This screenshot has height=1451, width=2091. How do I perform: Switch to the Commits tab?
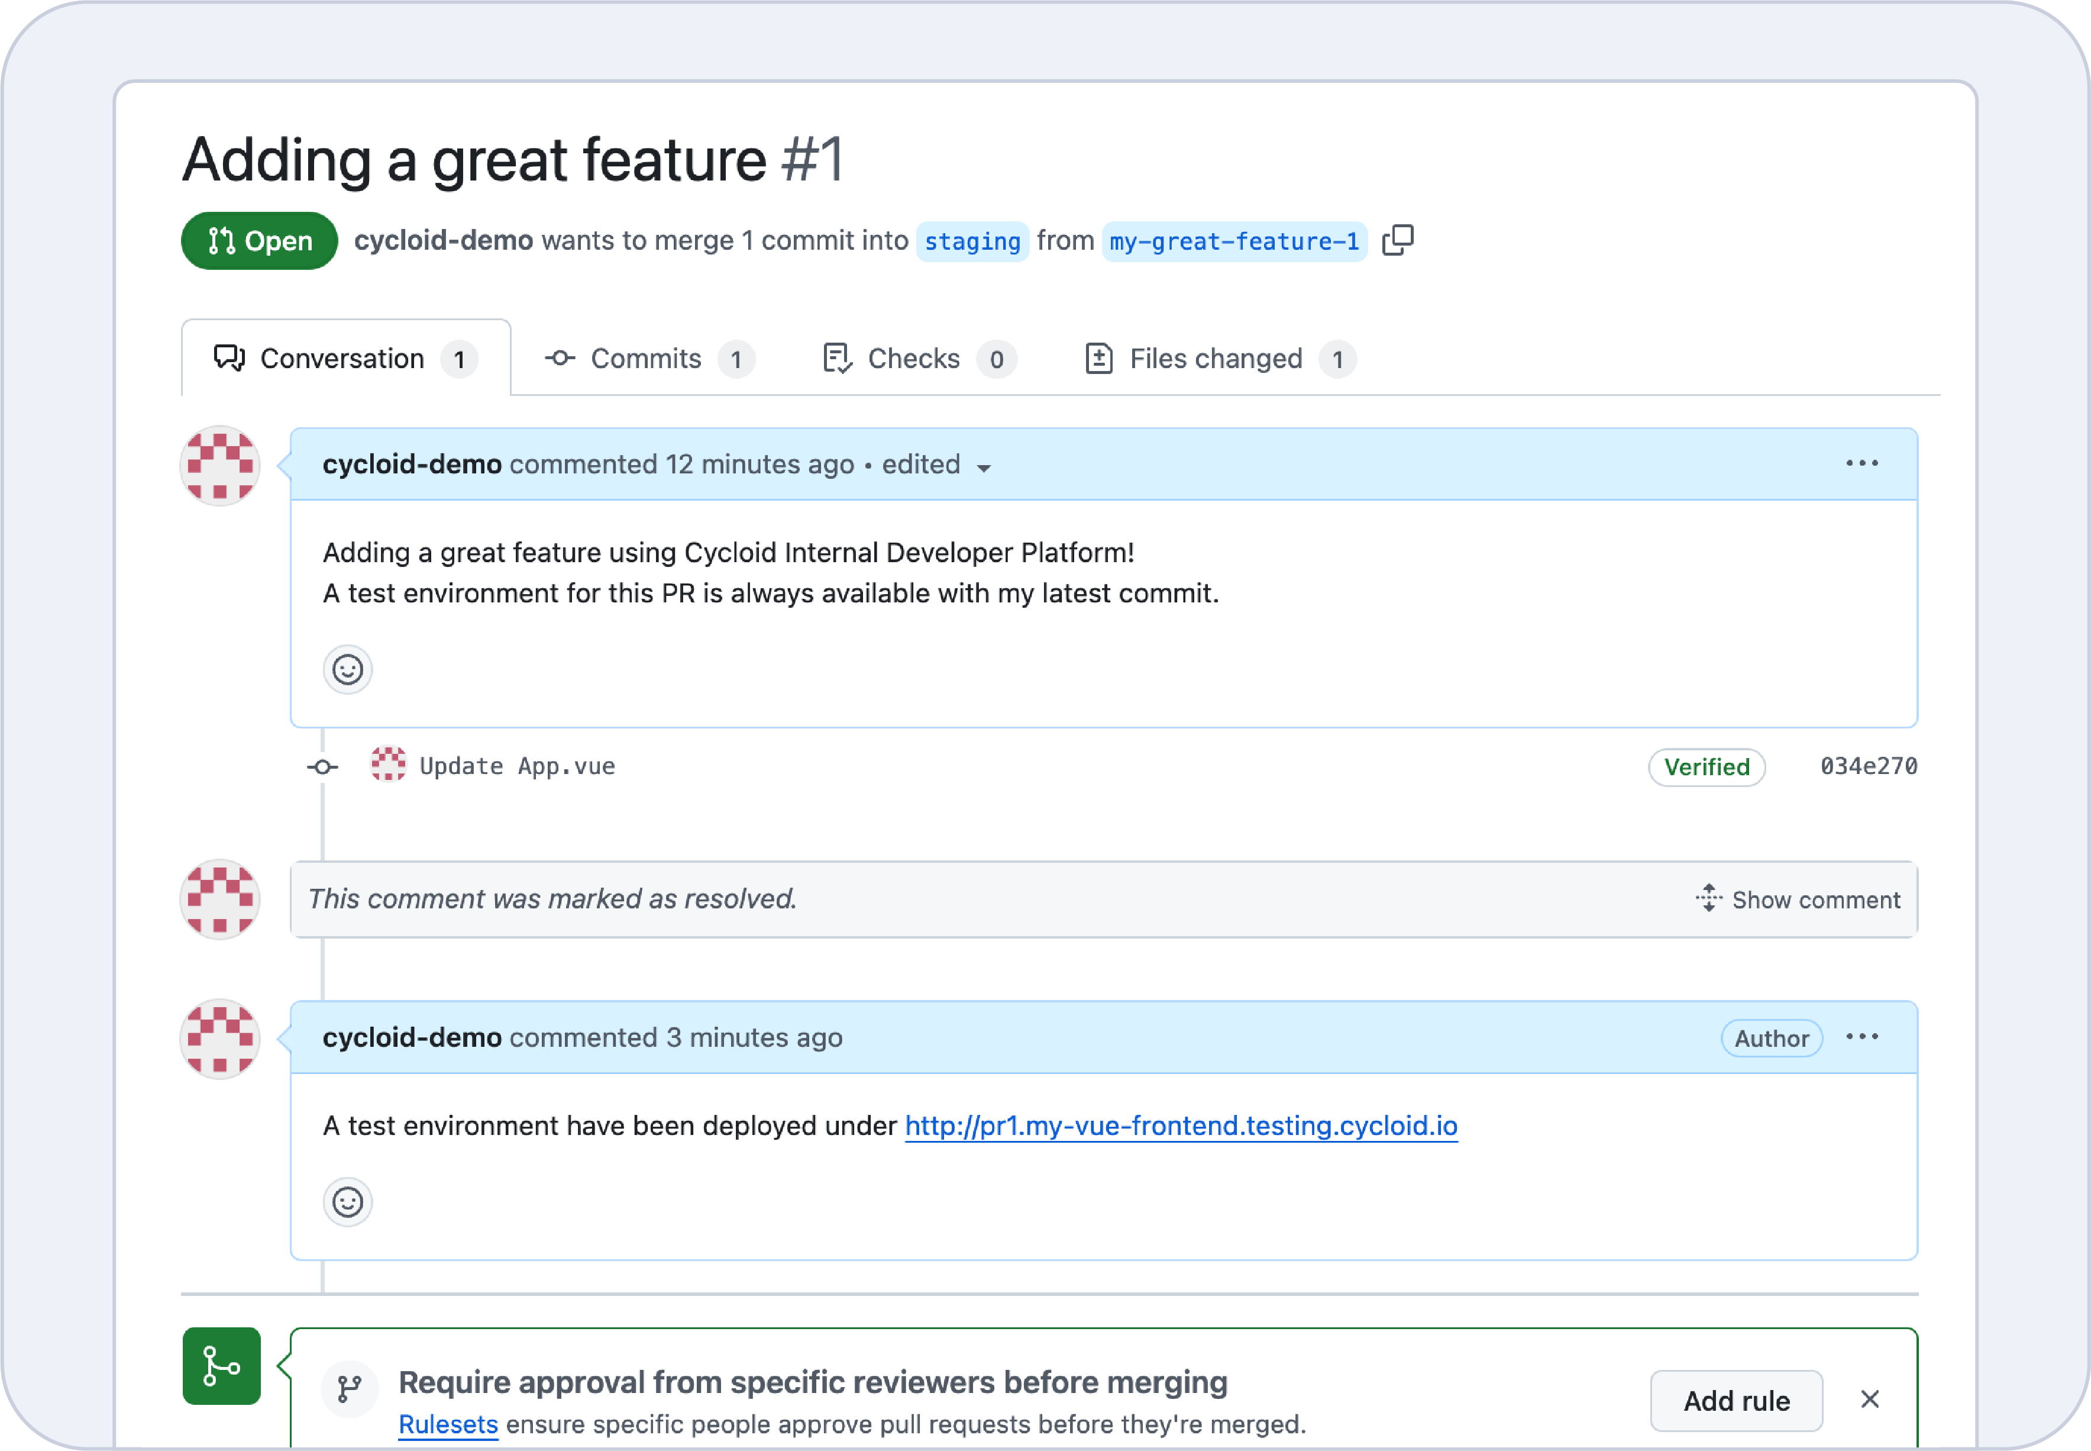[x=649, y=359]
